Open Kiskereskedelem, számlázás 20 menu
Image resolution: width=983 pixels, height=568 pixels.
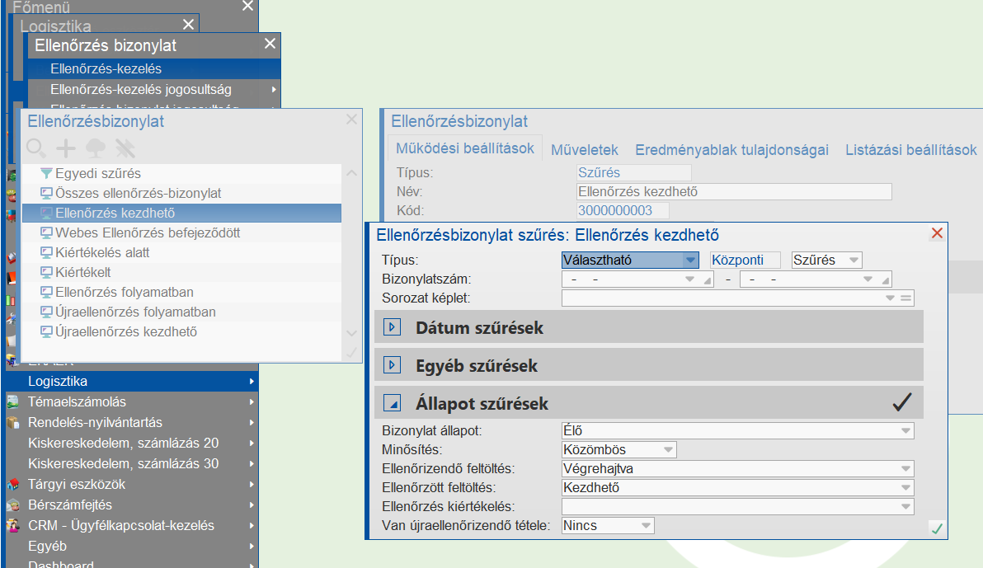click(x=132, y=444)
